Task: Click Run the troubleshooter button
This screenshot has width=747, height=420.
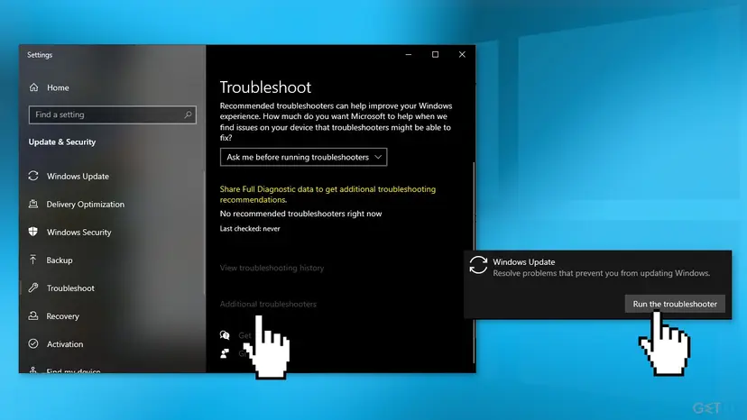Action: [675, 304]
